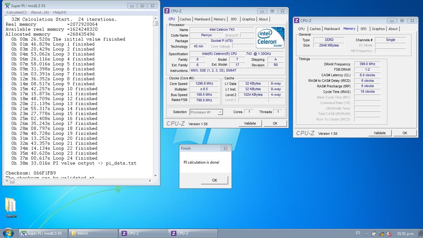Open the network signal tray icon

pyautogui.click(x=382, y=234)
